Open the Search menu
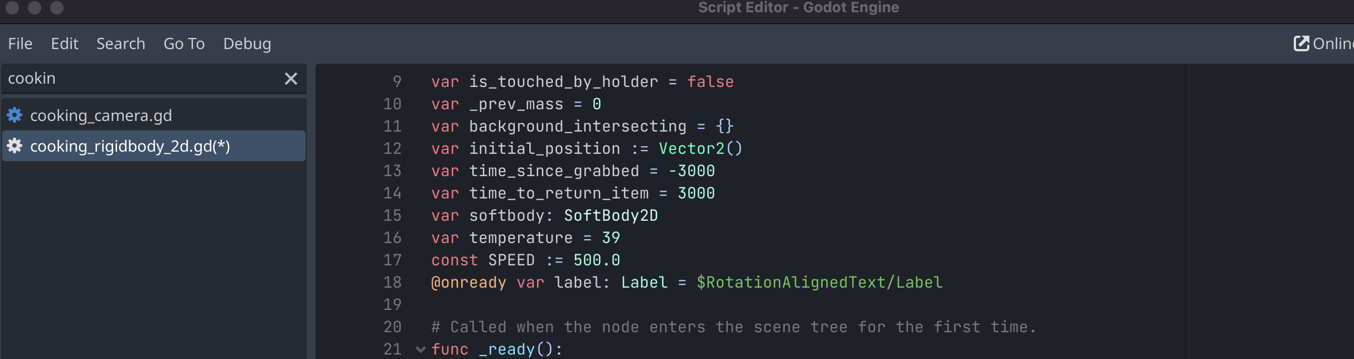This screenshot has height=359, width=1354. (120, 43)
